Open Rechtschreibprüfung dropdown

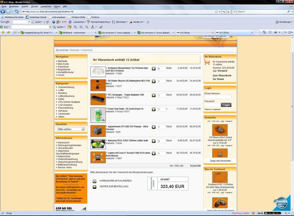click(x=101, y=22)
